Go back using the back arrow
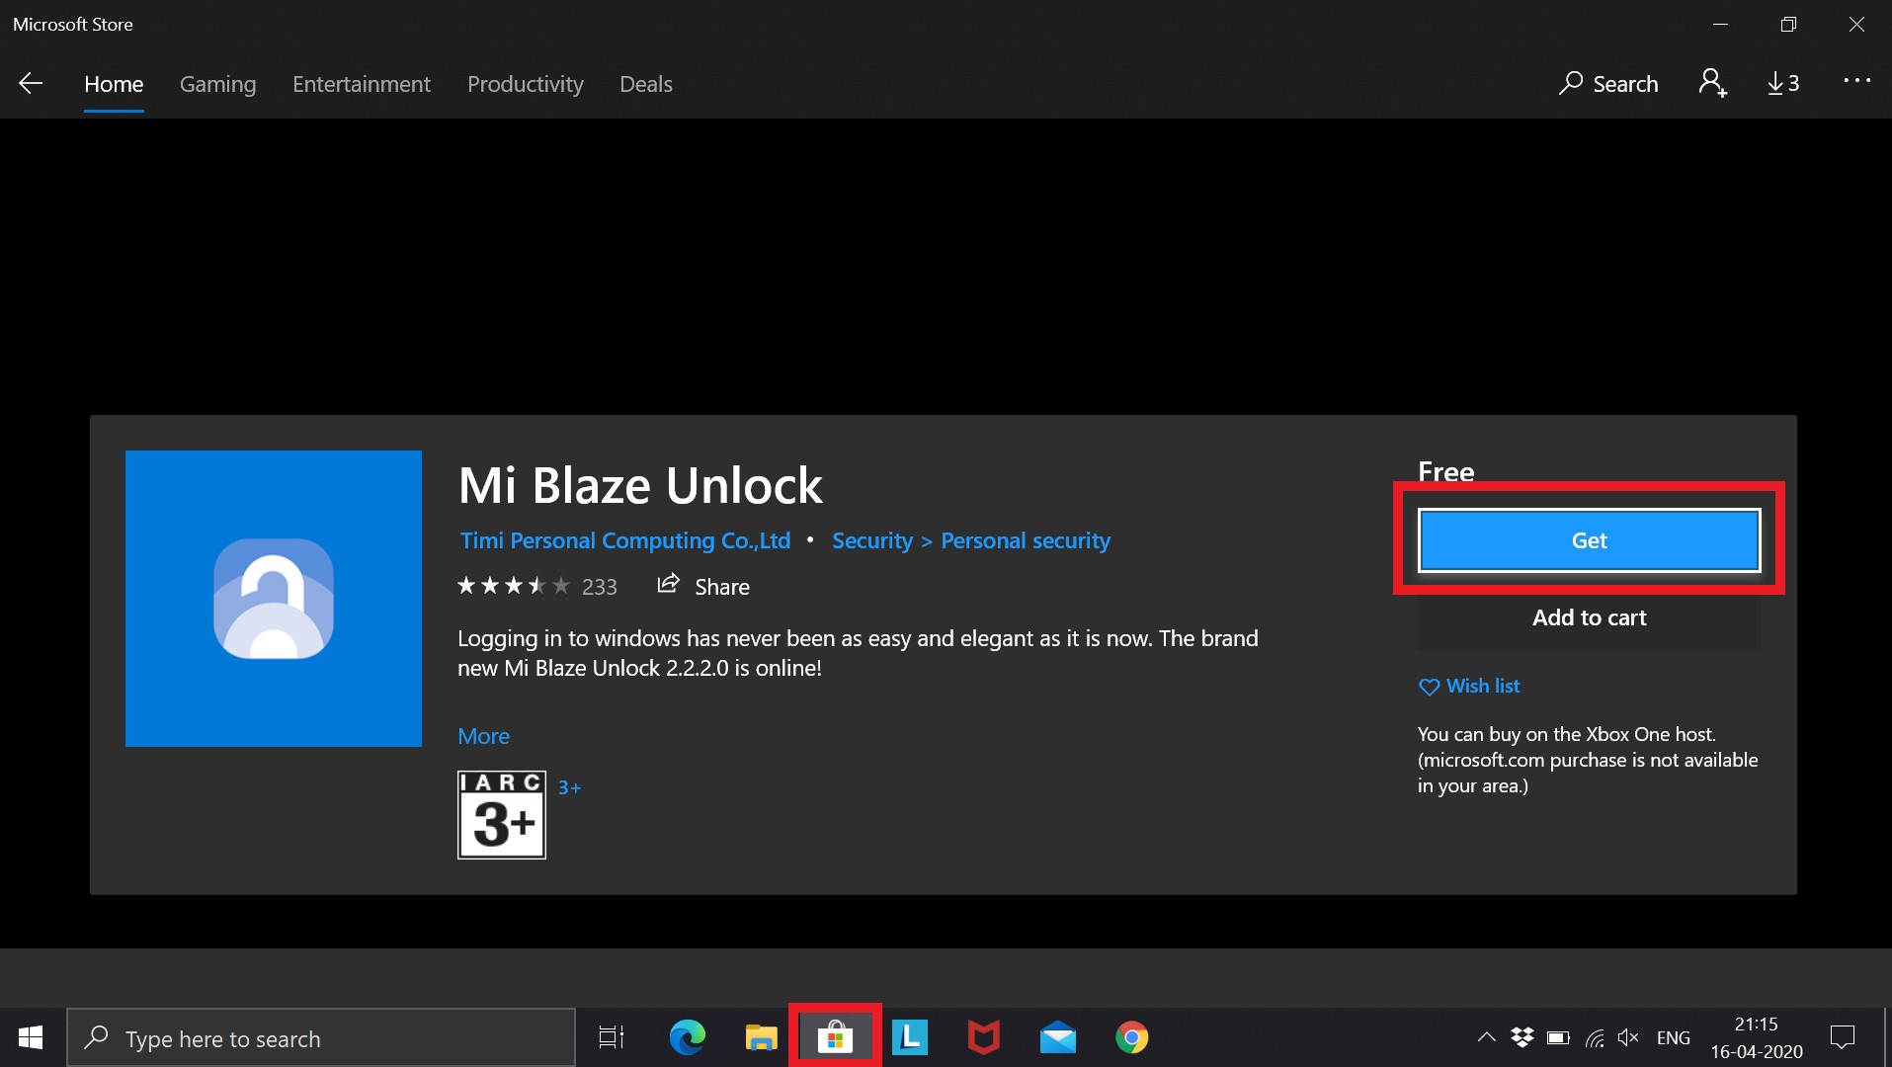Image resolution: width=1892 pixels, height=1067 pixels. point(31,84)
